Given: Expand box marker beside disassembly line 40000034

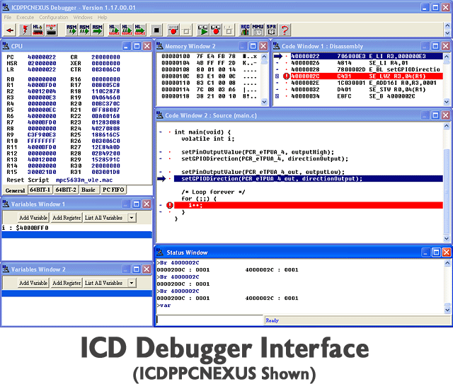Looking at the screenshot, I should point(277,96).
